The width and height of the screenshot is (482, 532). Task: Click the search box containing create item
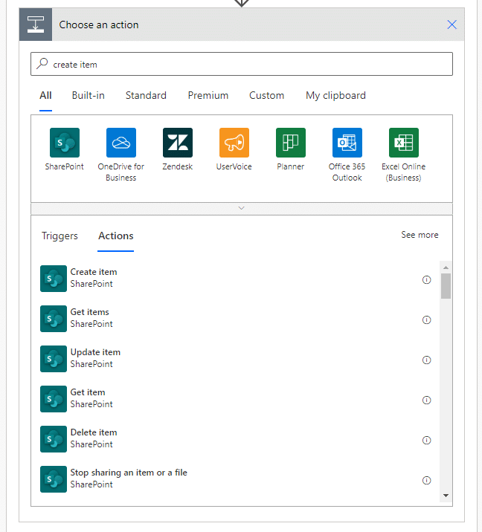[x=242, y=64]
